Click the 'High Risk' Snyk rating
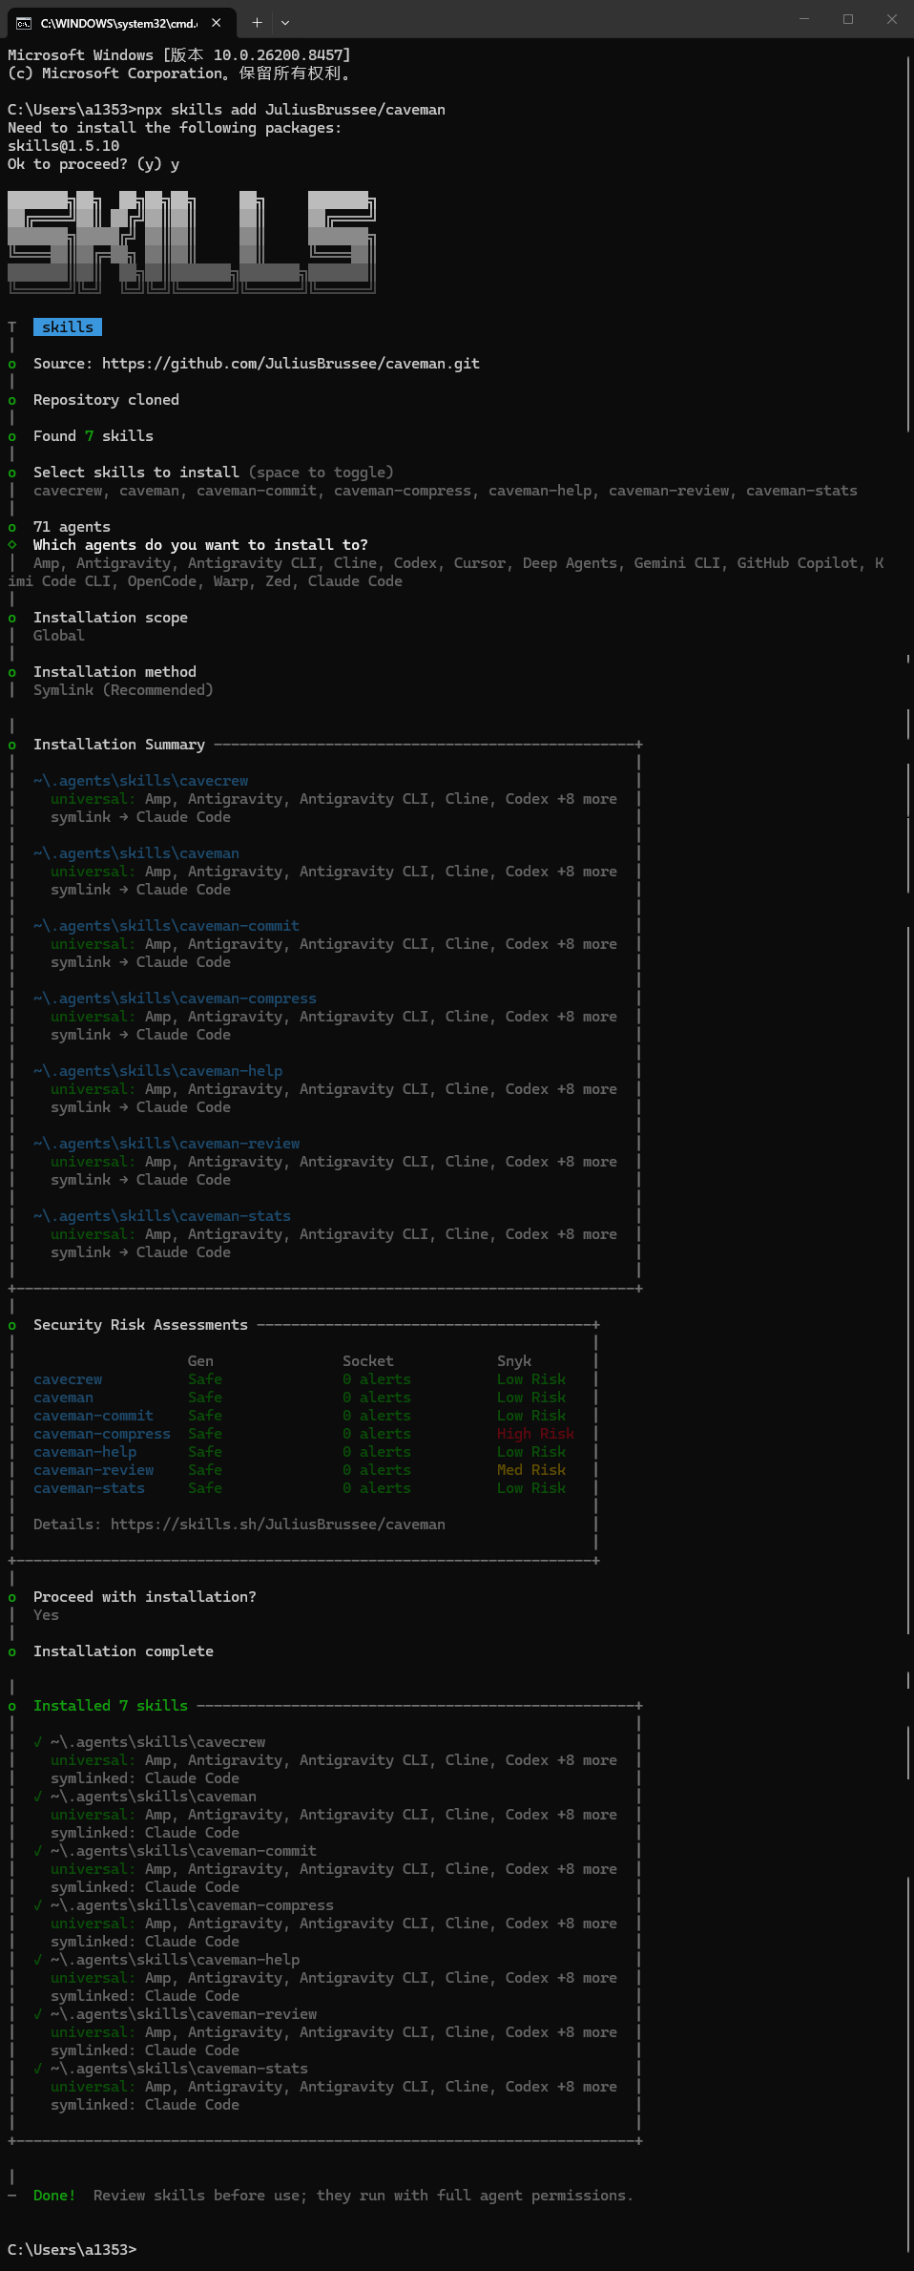The width and height of the screenshot is (914, 2271). tap(535, 1434)
